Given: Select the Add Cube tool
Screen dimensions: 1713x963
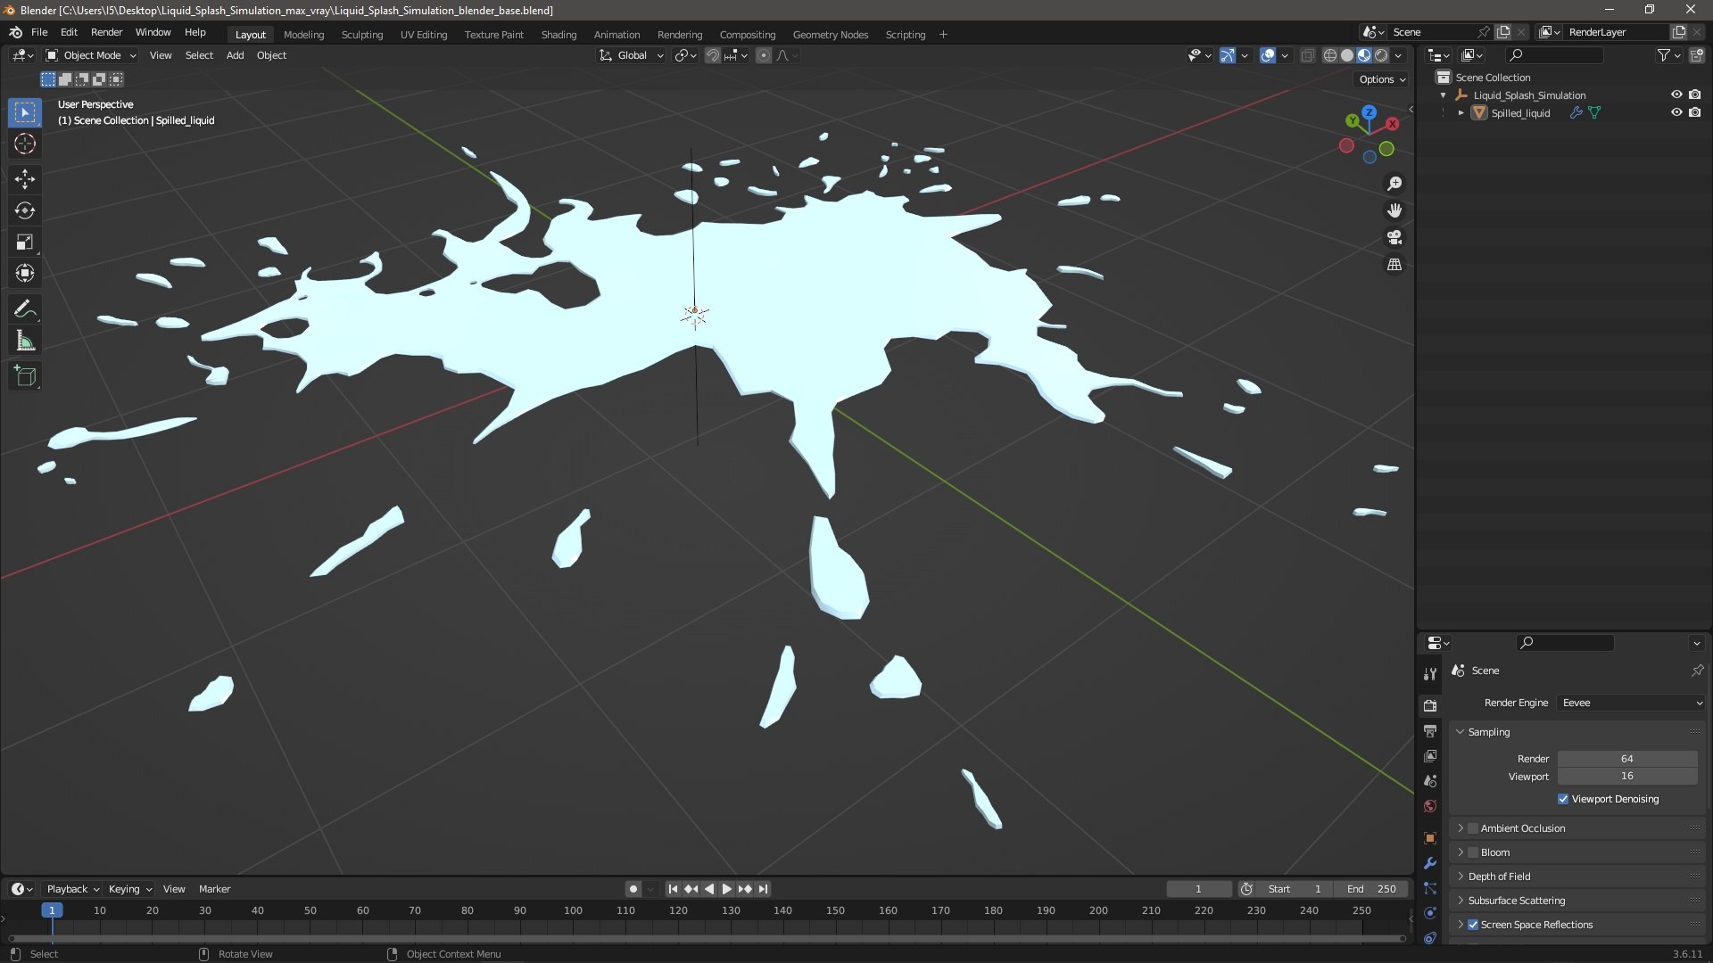Looking at the screenshot, I should (x=25, y=376).
